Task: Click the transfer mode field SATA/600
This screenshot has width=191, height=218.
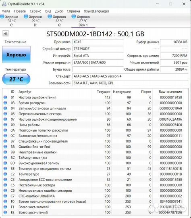Action: (x=98, y=63)
